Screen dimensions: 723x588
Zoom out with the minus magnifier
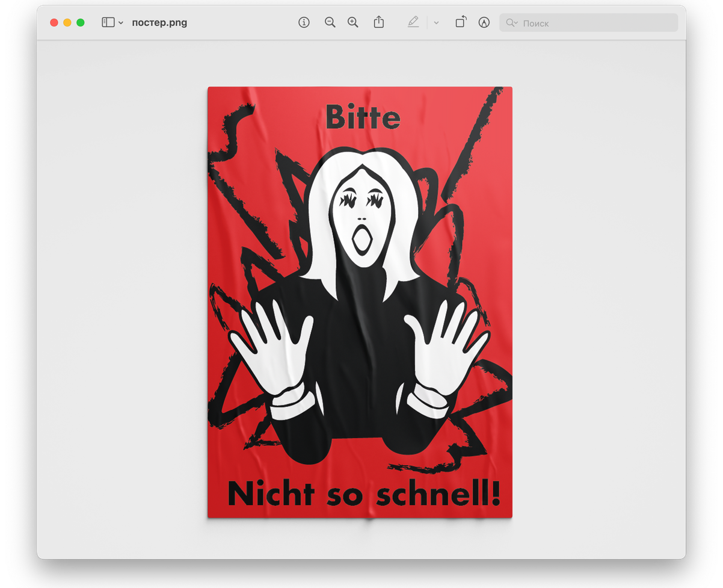point(330,23)
